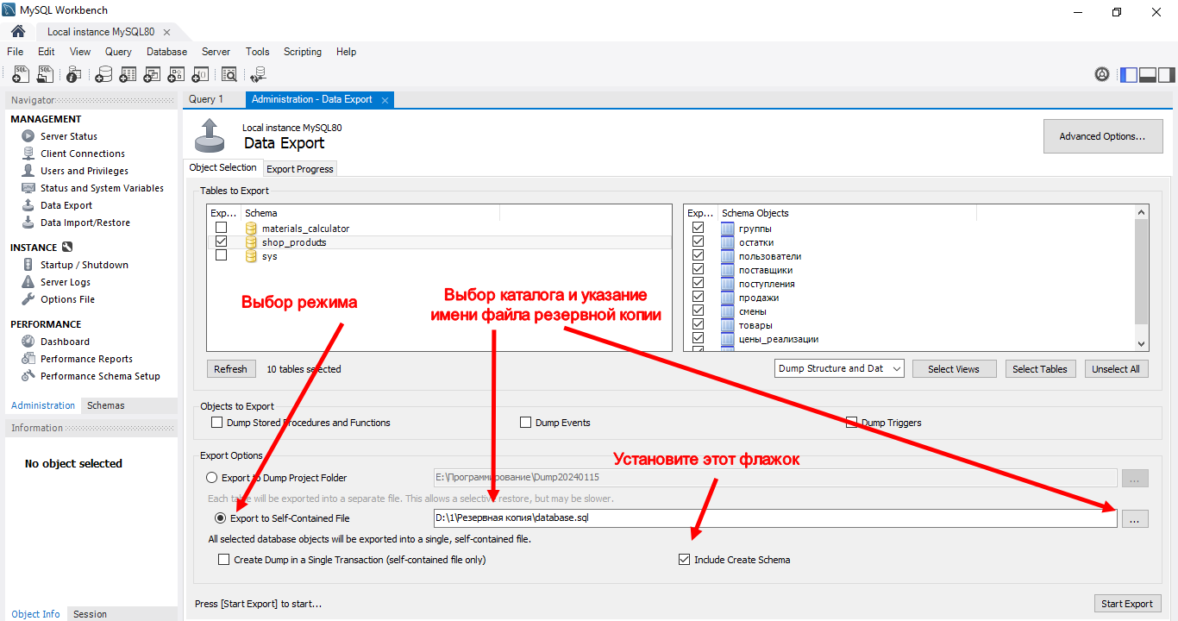This screenshot has height=621, width=1178.
Task: Reconnect to DBMS toolbar icon
Action: (x=258, y=75)
